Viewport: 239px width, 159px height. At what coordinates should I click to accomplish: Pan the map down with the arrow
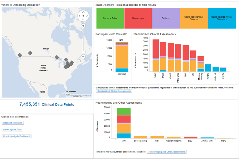coord(83,19)
